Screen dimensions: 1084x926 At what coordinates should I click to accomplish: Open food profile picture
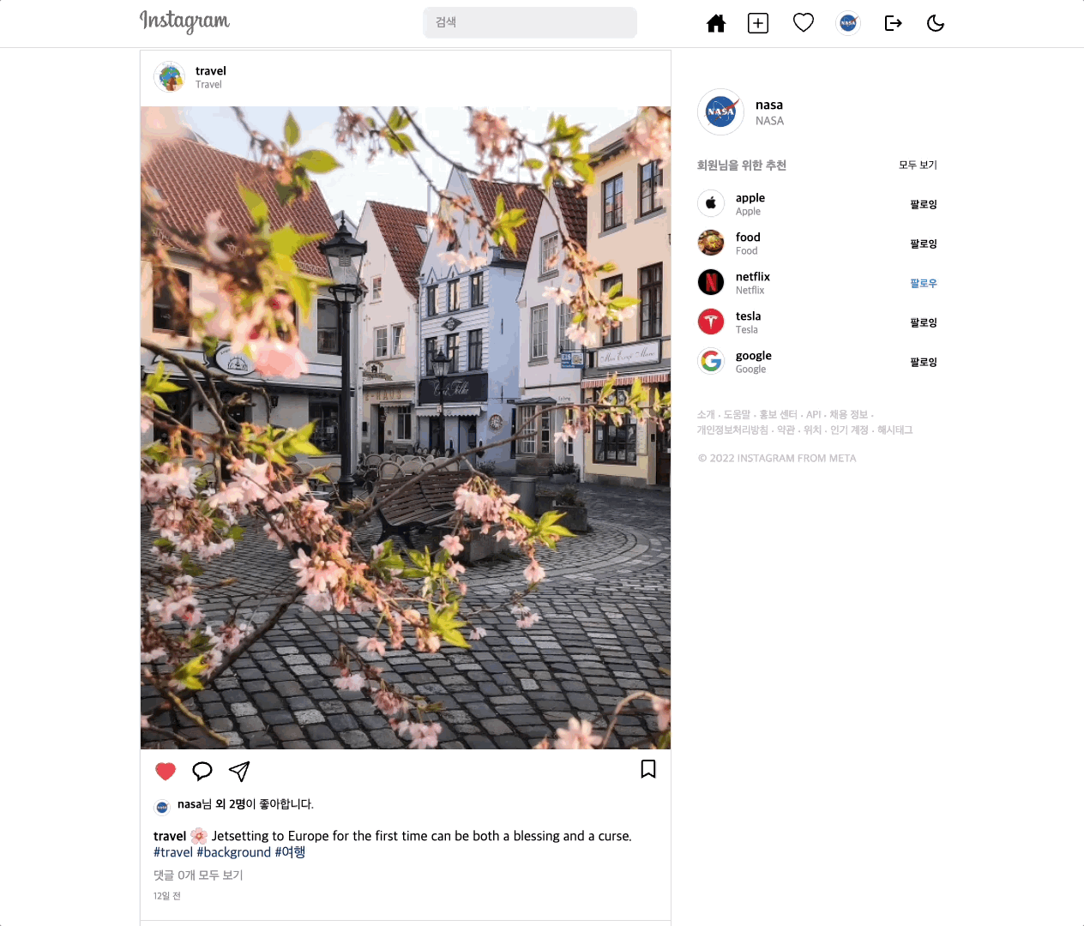711,243
